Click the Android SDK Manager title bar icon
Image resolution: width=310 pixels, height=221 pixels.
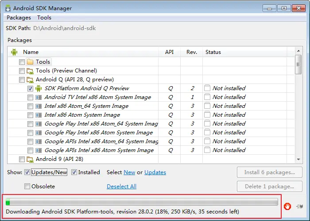(8, 8)
